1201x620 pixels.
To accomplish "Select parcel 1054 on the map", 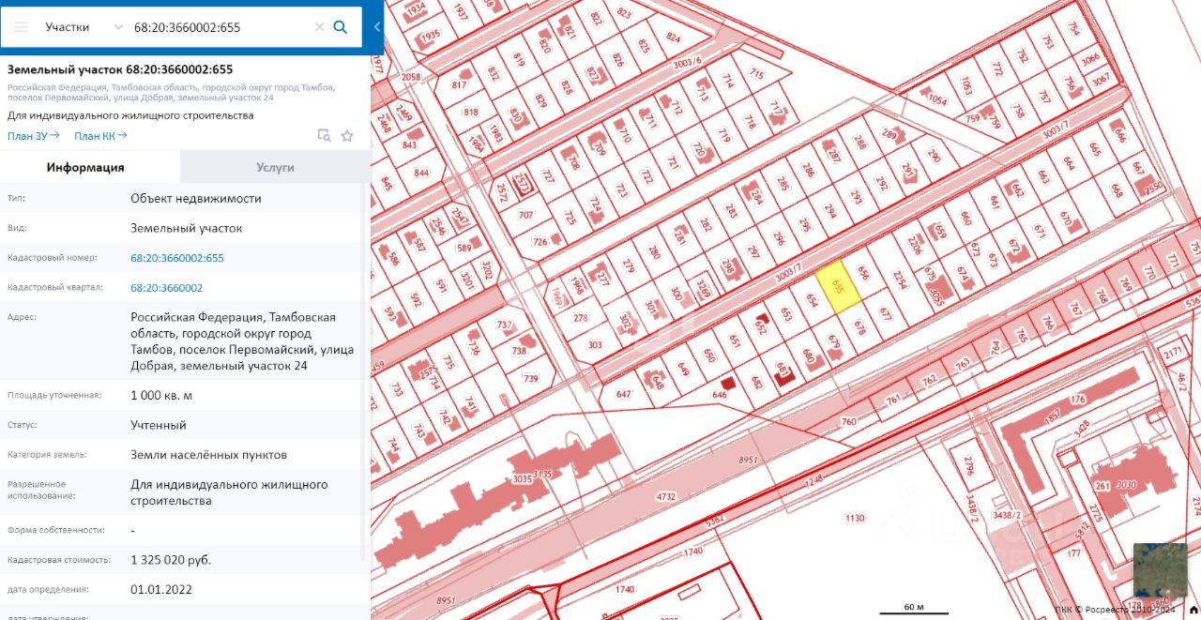I will [x=937, y=100].
